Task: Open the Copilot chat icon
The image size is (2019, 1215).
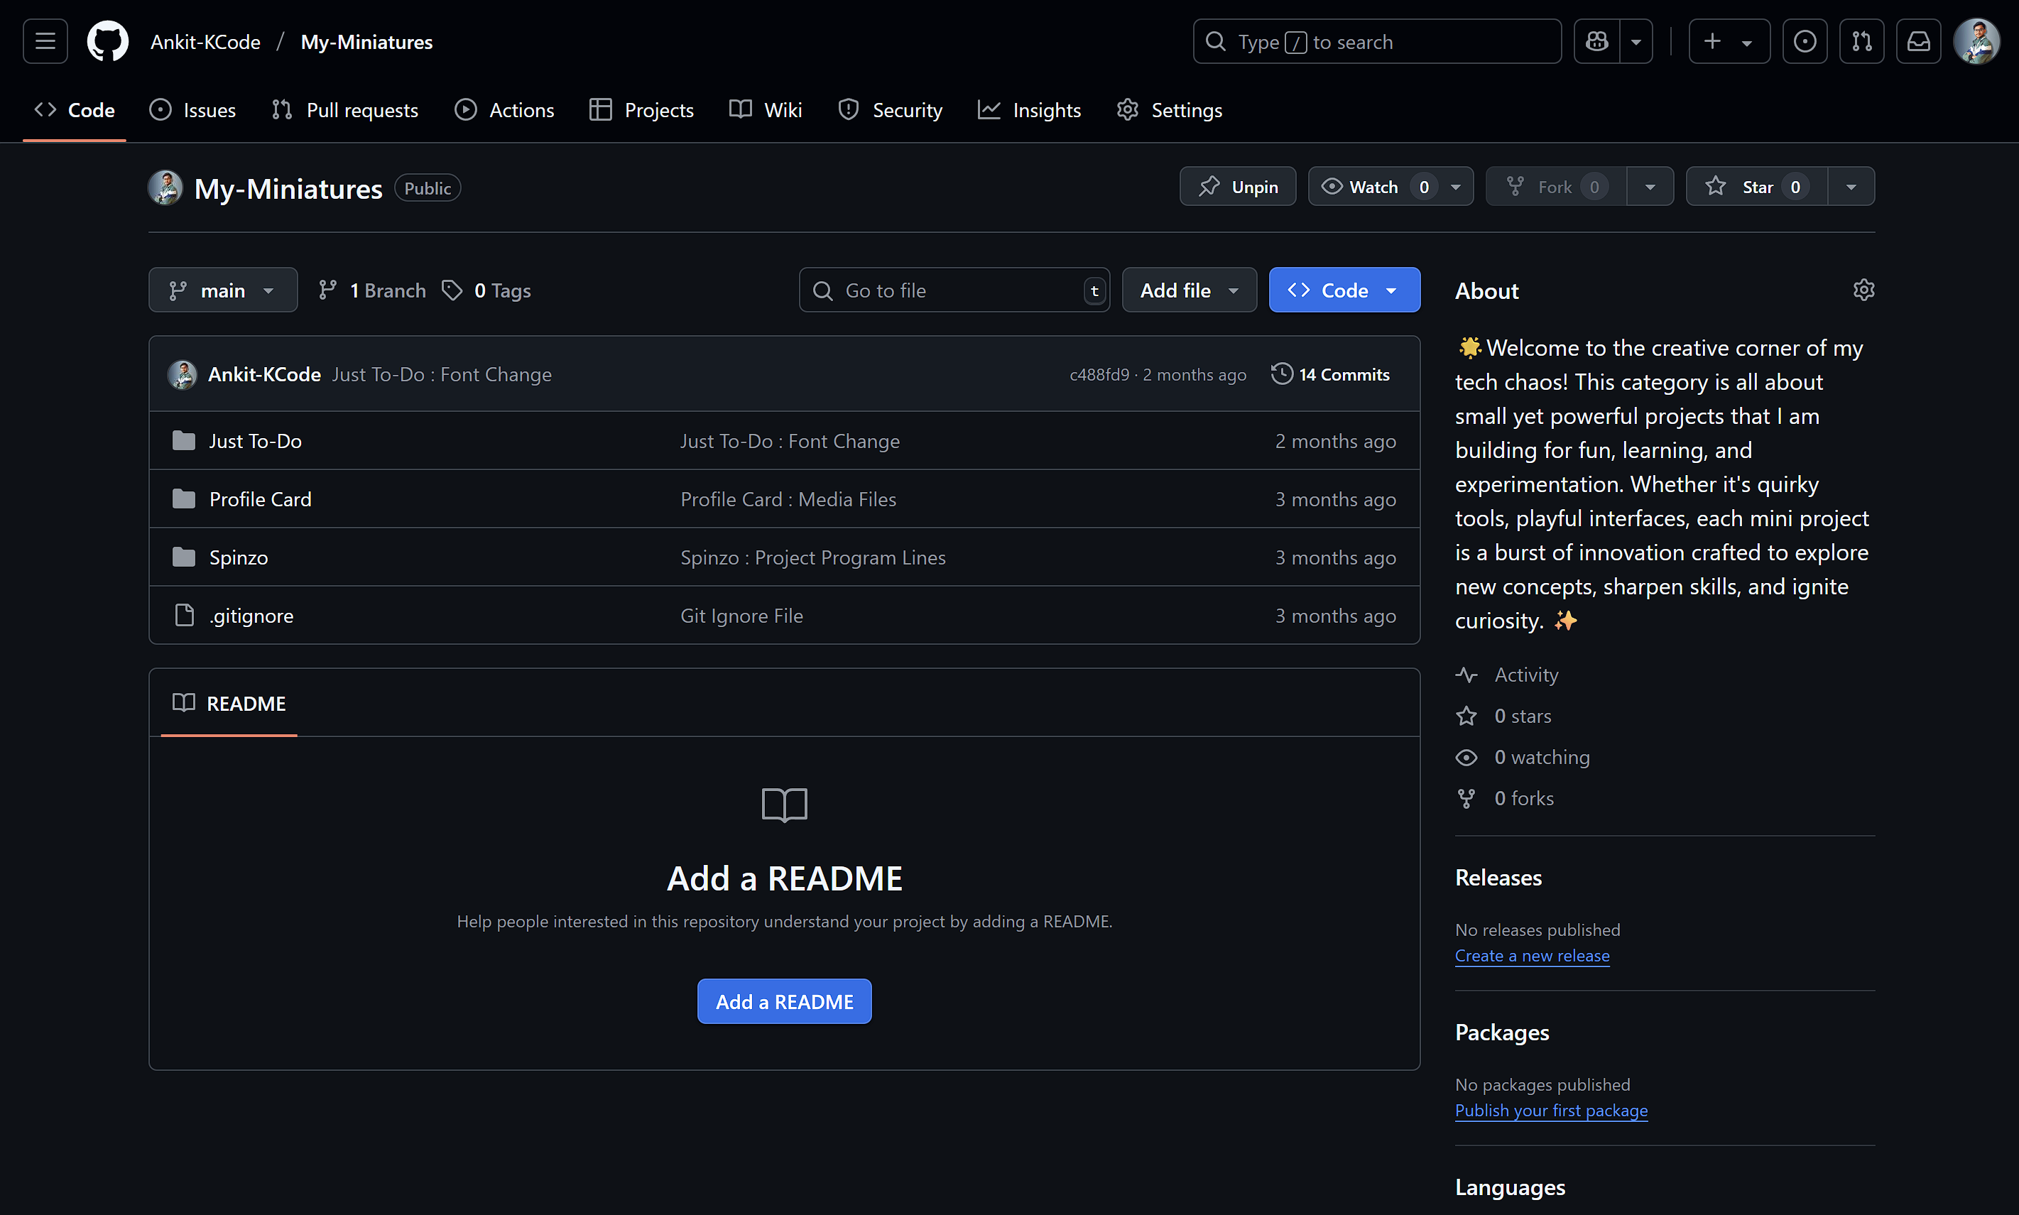Action: pyautogui.click(x=1596, y=42)
